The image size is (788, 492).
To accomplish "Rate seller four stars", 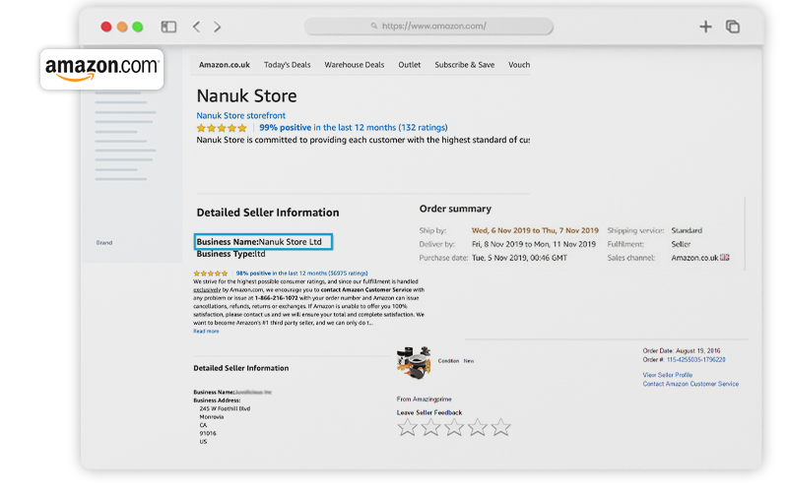I will tap(478, 428).
